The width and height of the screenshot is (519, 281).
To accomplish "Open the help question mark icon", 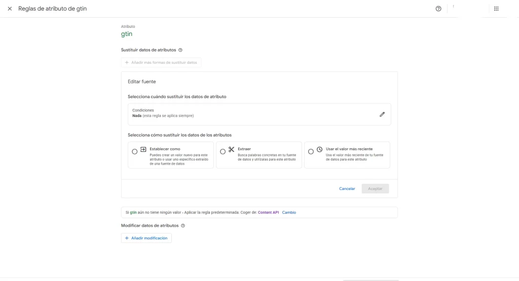I will [438, 9].
